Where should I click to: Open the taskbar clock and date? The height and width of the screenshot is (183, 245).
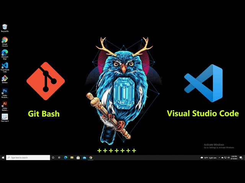click(234, 157)
